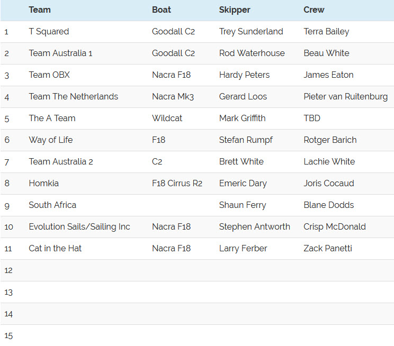Click the Crew column header
394x346 pixels.
[x=314, y=10]
